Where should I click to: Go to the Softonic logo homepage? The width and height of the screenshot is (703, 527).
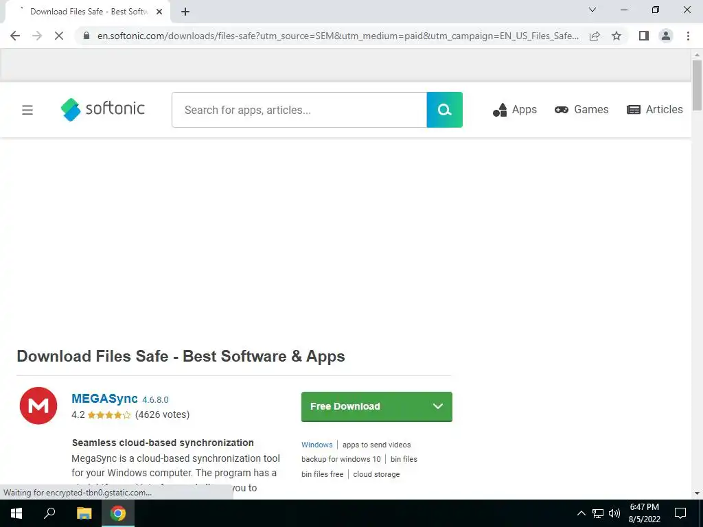coord(103,110)
